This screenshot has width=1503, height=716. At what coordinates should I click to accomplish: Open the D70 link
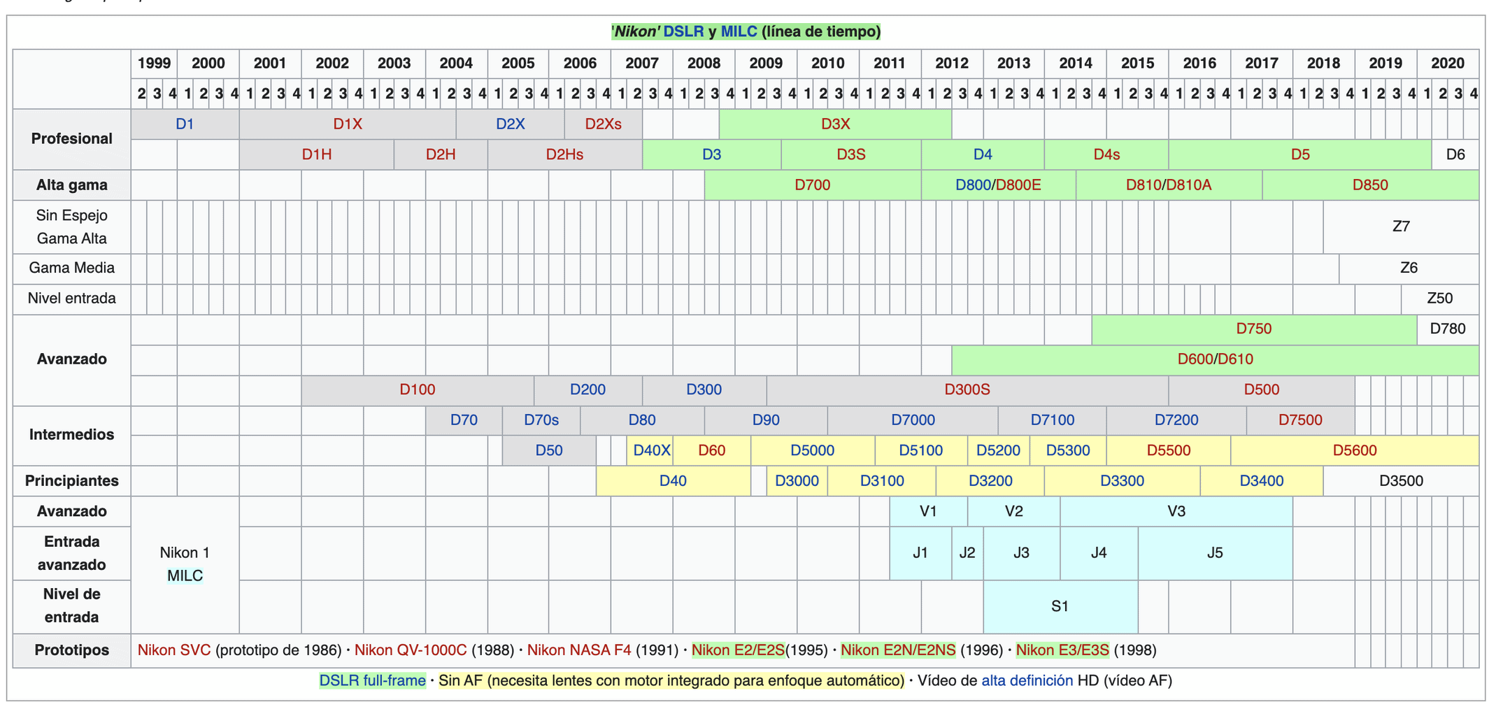464,420
